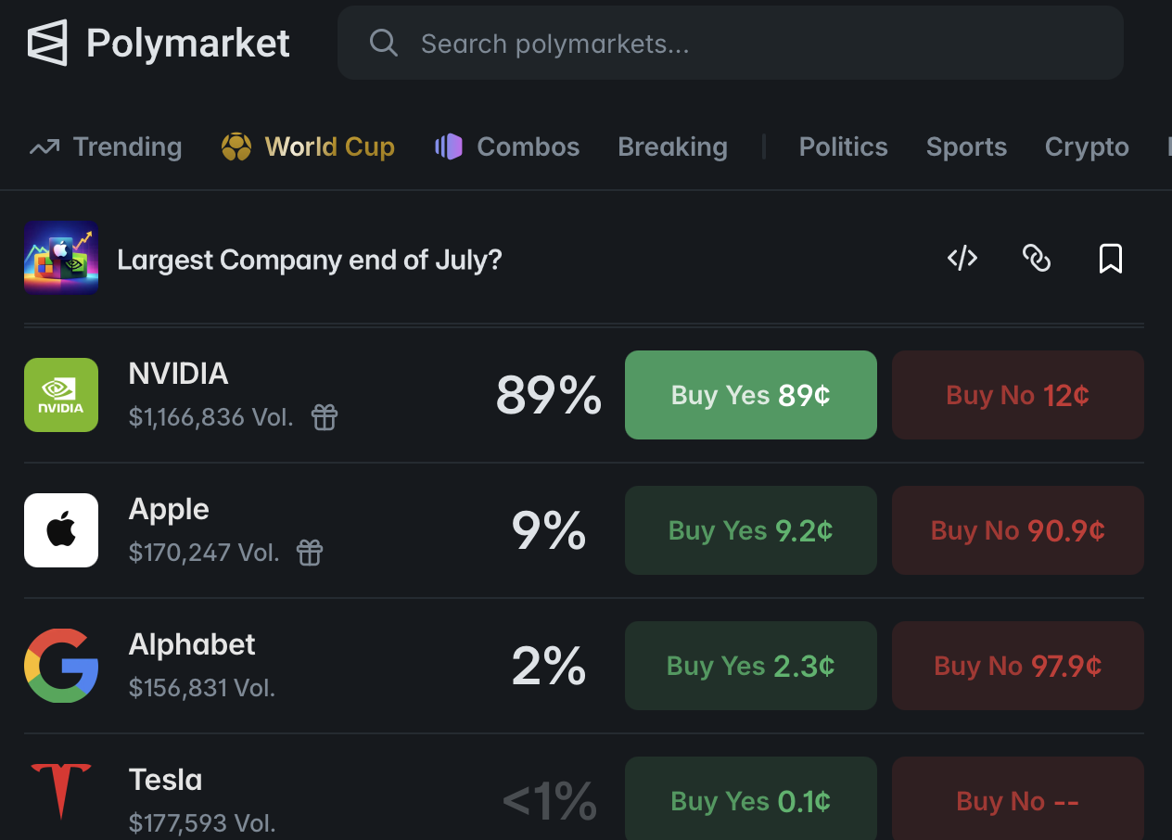Screen dimensions: 1172x840
Task: Focus the Search polymarkets field
Action: pos(731,43)
